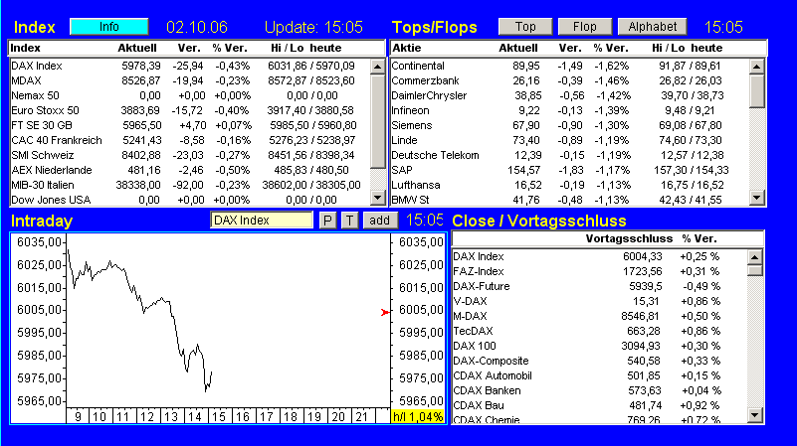Select the Siemens stock row

[569, 125]
